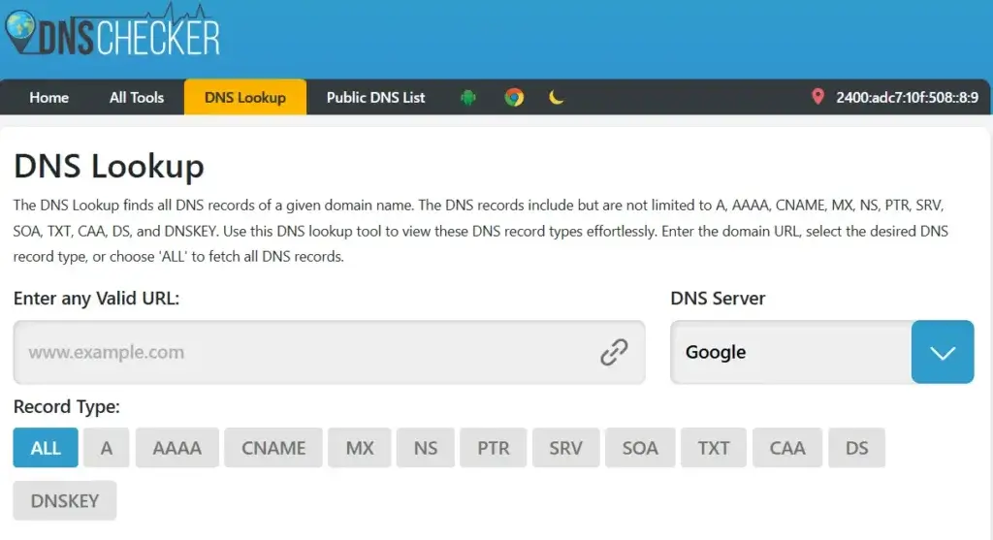Click the red location pin icon
Viewport: 993px width, 540px height.
[x=817, y=97]
